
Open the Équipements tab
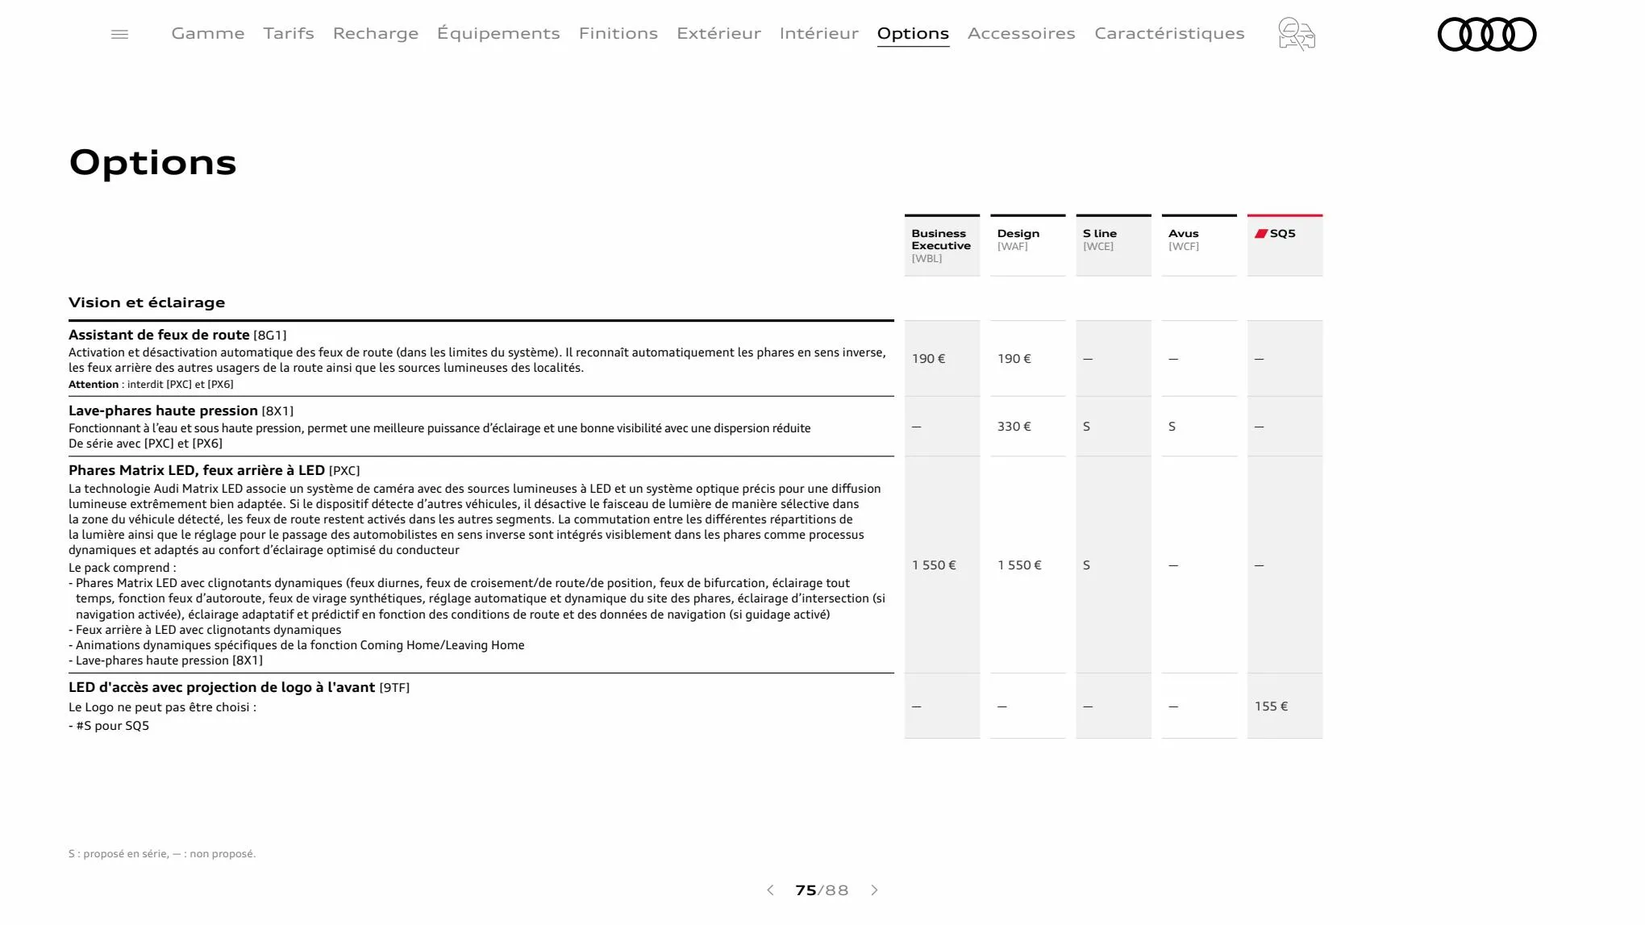pyautogui.click(x=498, y=33)
